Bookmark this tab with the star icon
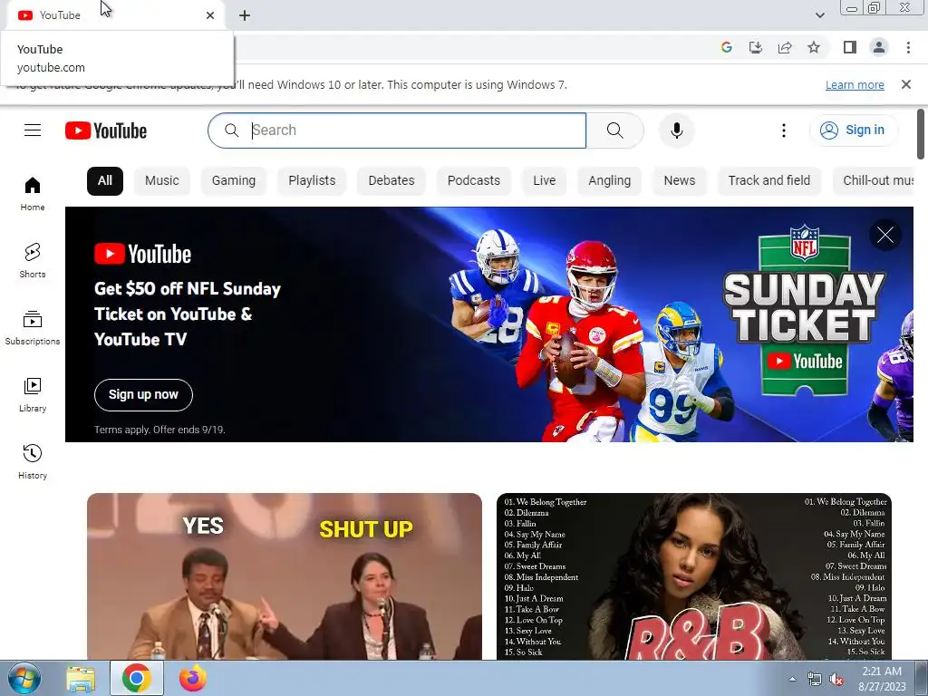This screenshot has width=928, height=696. tap(814, 47)
